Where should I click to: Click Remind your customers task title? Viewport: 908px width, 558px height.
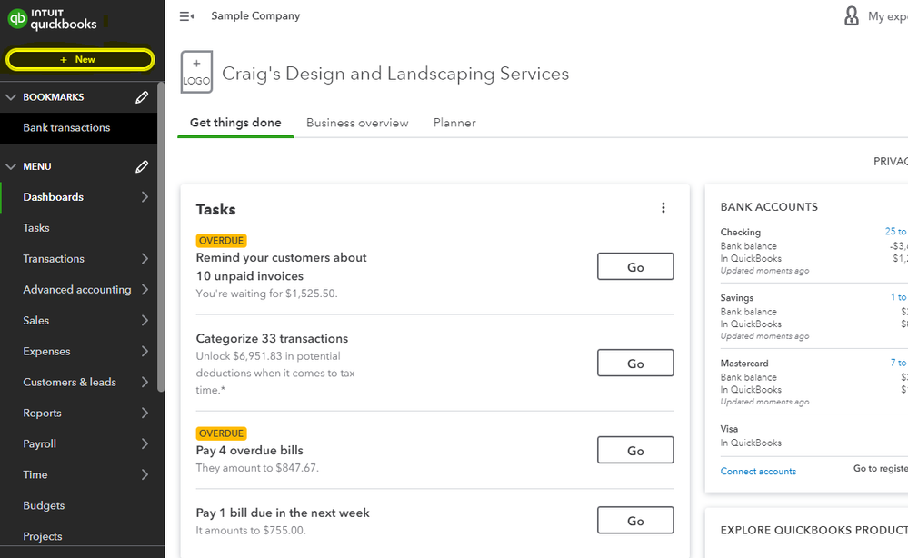(282, 267)
